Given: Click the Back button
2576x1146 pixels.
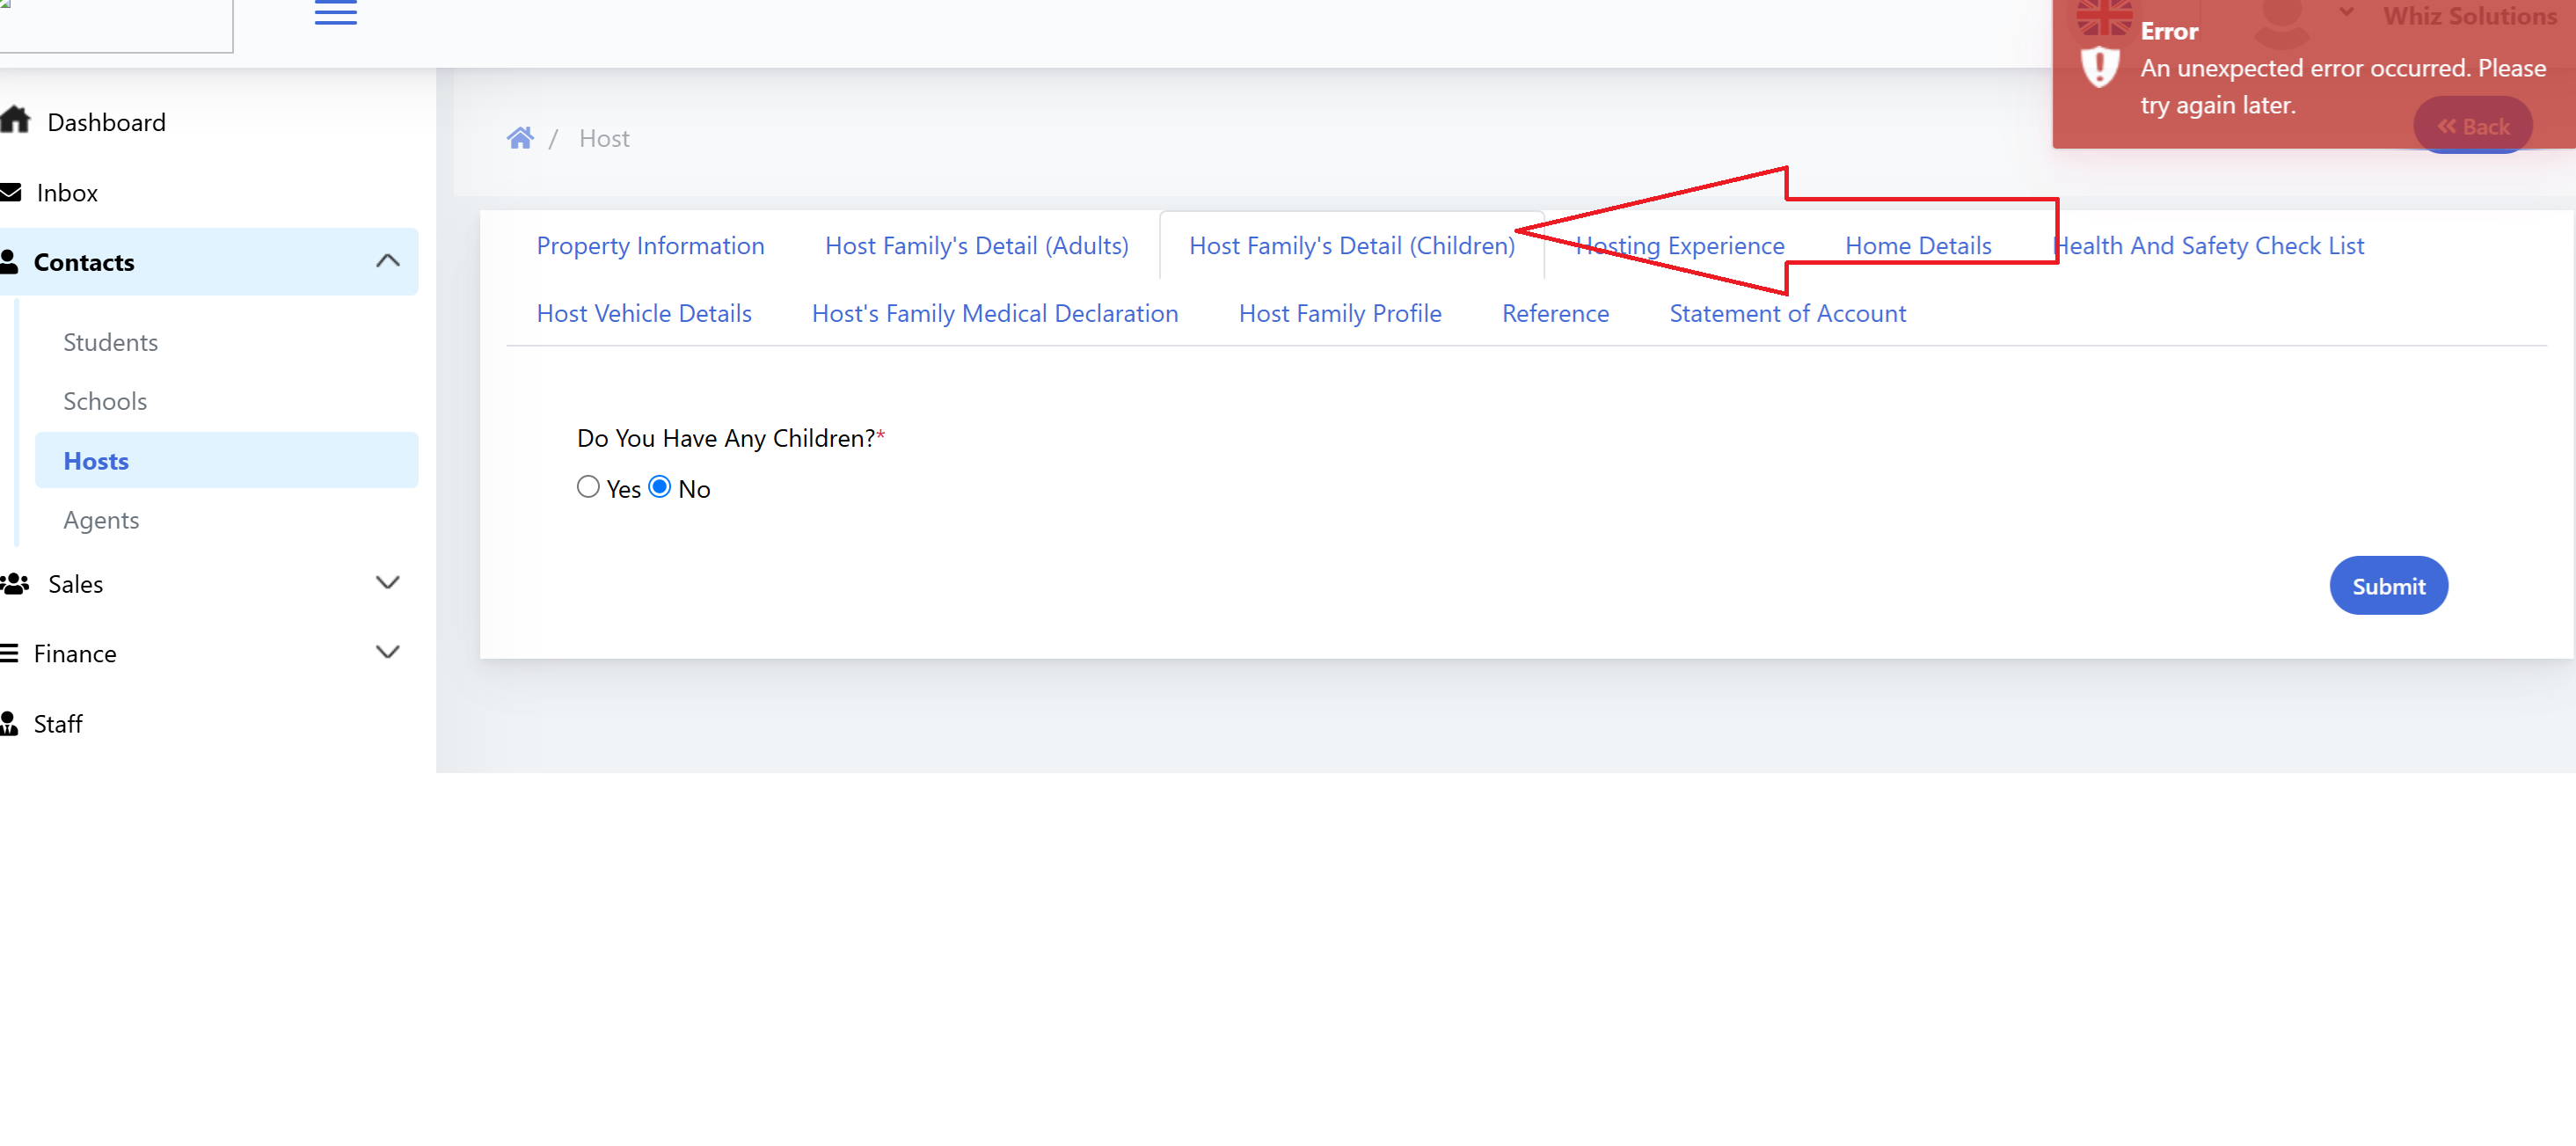Looking at the screenshot, I should tap(2472, 126).
